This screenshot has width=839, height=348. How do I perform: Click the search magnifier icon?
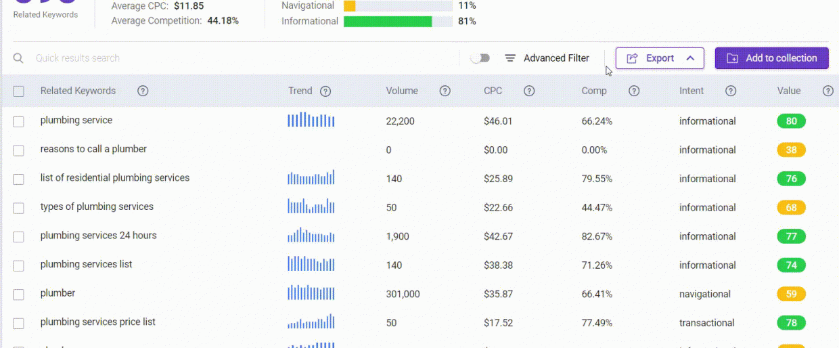pos(18,58)
